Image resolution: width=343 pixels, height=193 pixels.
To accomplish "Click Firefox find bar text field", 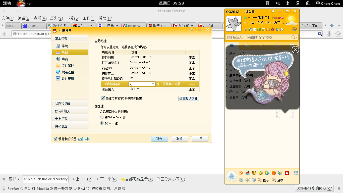I will tap(46, 179).
